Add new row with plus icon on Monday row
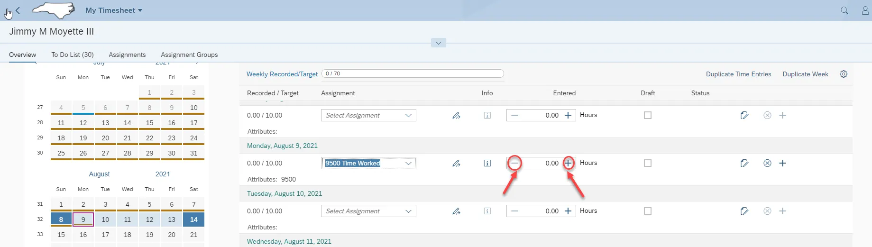The height and width of the screenshot is (247, 872). (x=782, y=163)
